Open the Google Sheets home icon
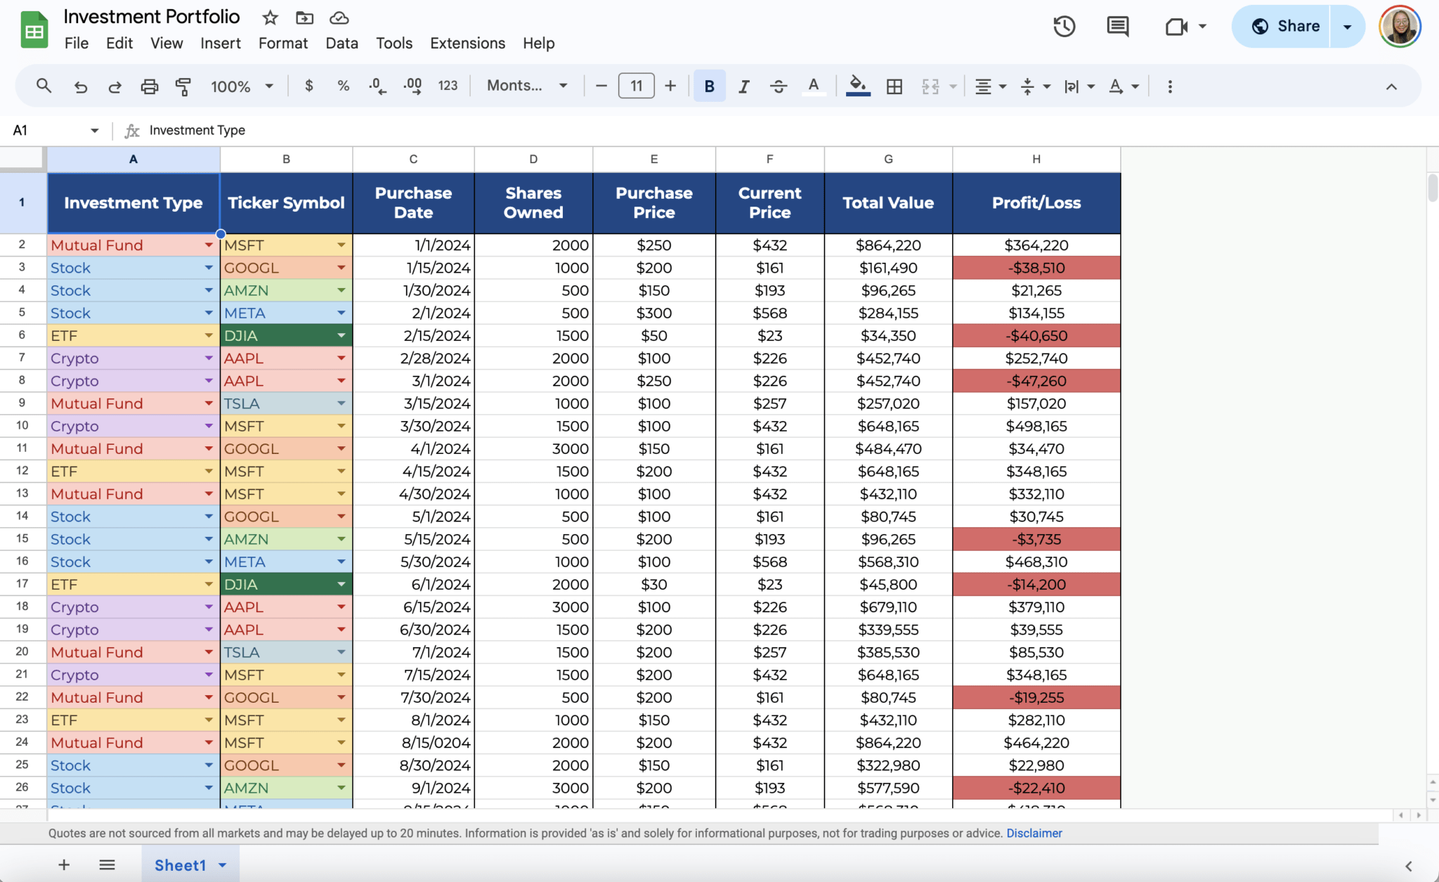 34,30
